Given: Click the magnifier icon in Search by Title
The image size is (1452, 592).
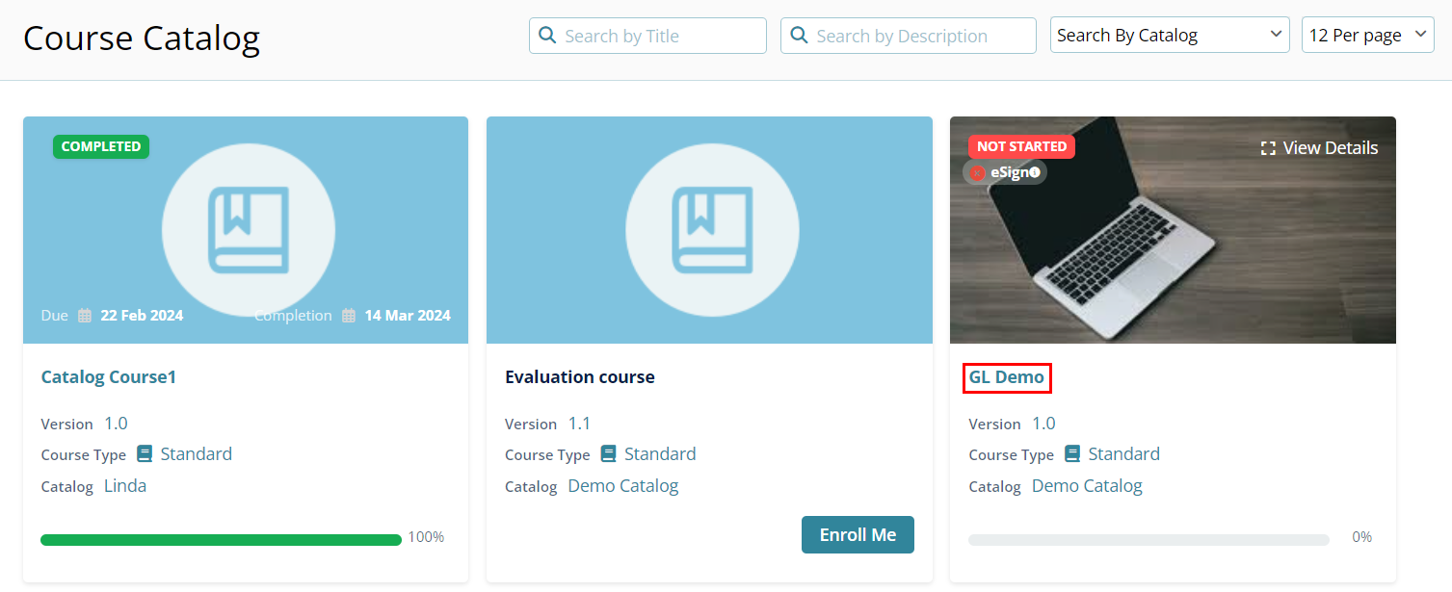Looking at the screenshot, I should pyautogui.click(x=547, y=36).
